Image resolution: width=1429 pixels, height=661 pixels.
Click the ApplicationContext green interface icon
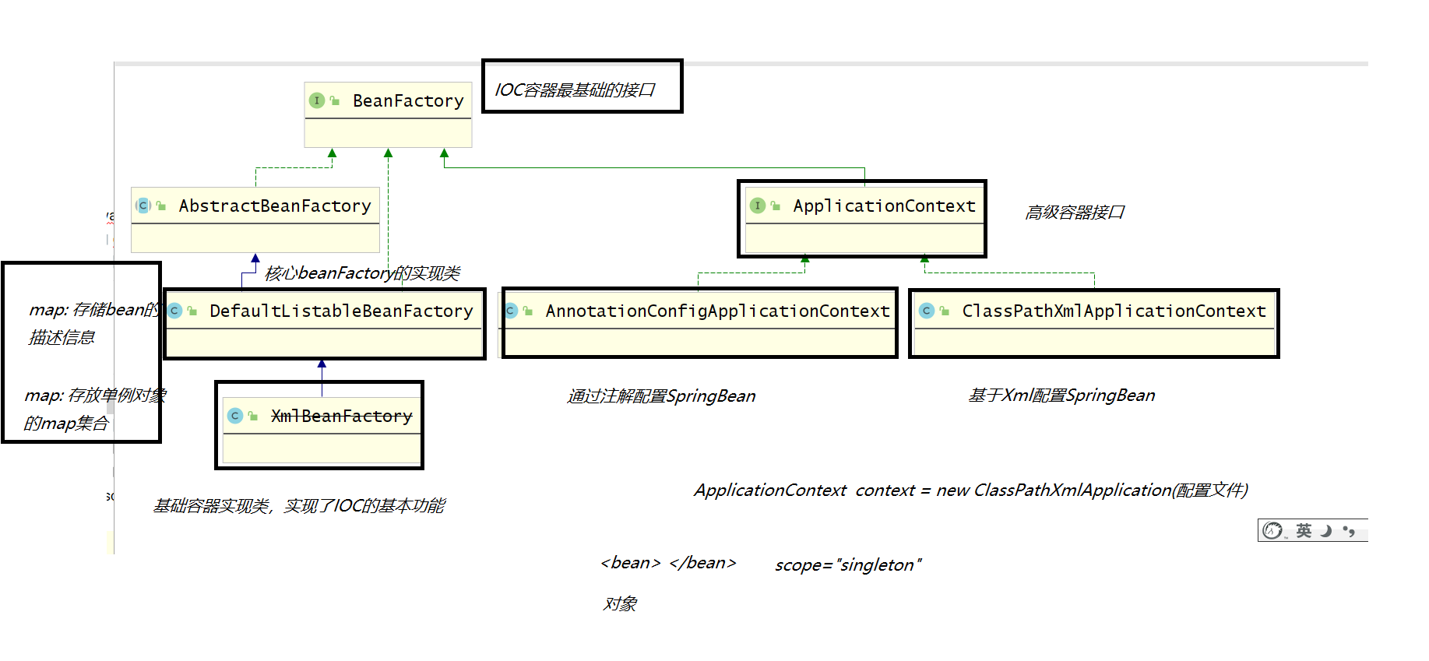point(758,206)
